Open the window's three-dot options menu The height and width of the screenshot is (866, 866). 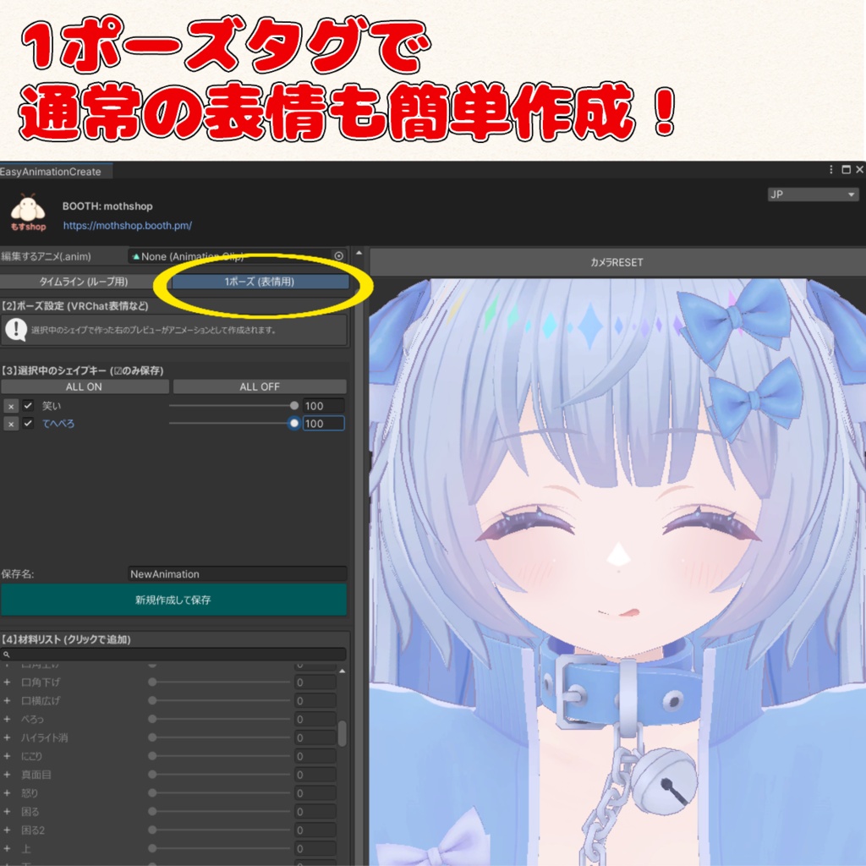[x=830, y=169]
